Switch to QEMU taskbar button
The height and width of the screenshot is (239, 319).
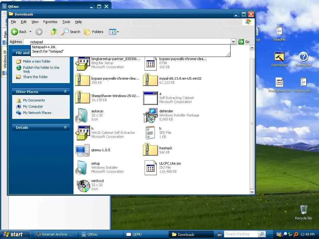(x=145, y=234)
